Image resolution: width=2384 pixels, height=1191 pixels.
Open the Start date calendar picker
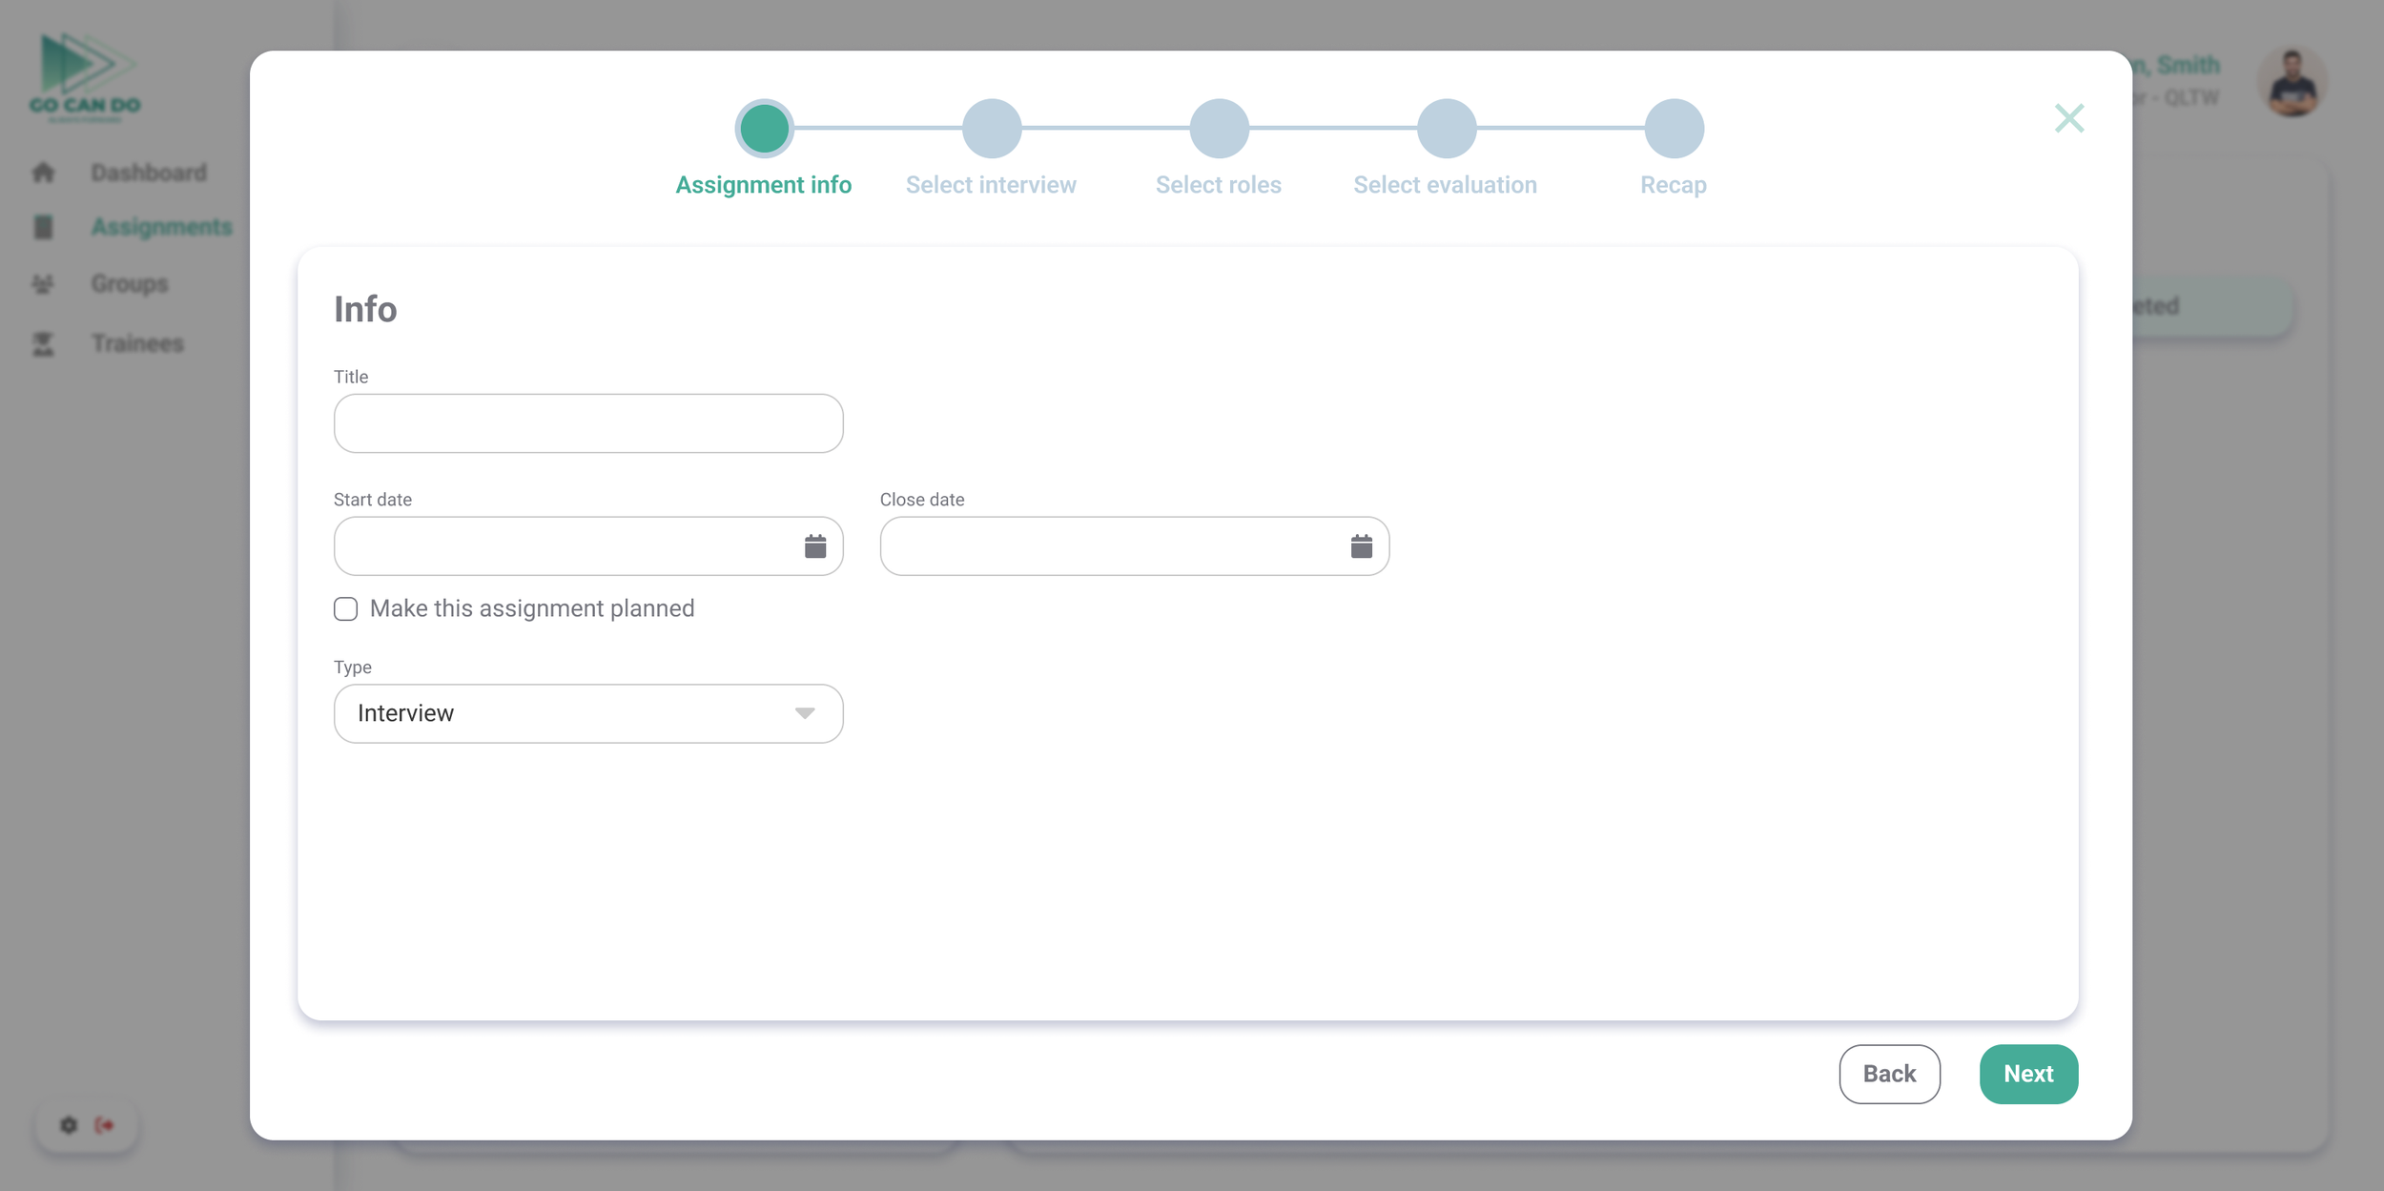814,546
